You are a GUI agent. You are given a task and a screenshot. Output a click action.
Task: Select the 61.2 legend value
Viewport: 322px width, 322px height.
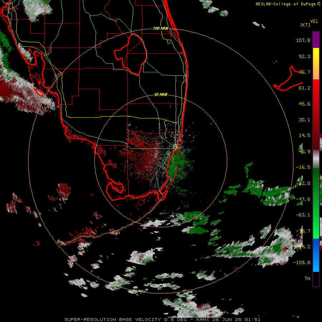[304, 88]
